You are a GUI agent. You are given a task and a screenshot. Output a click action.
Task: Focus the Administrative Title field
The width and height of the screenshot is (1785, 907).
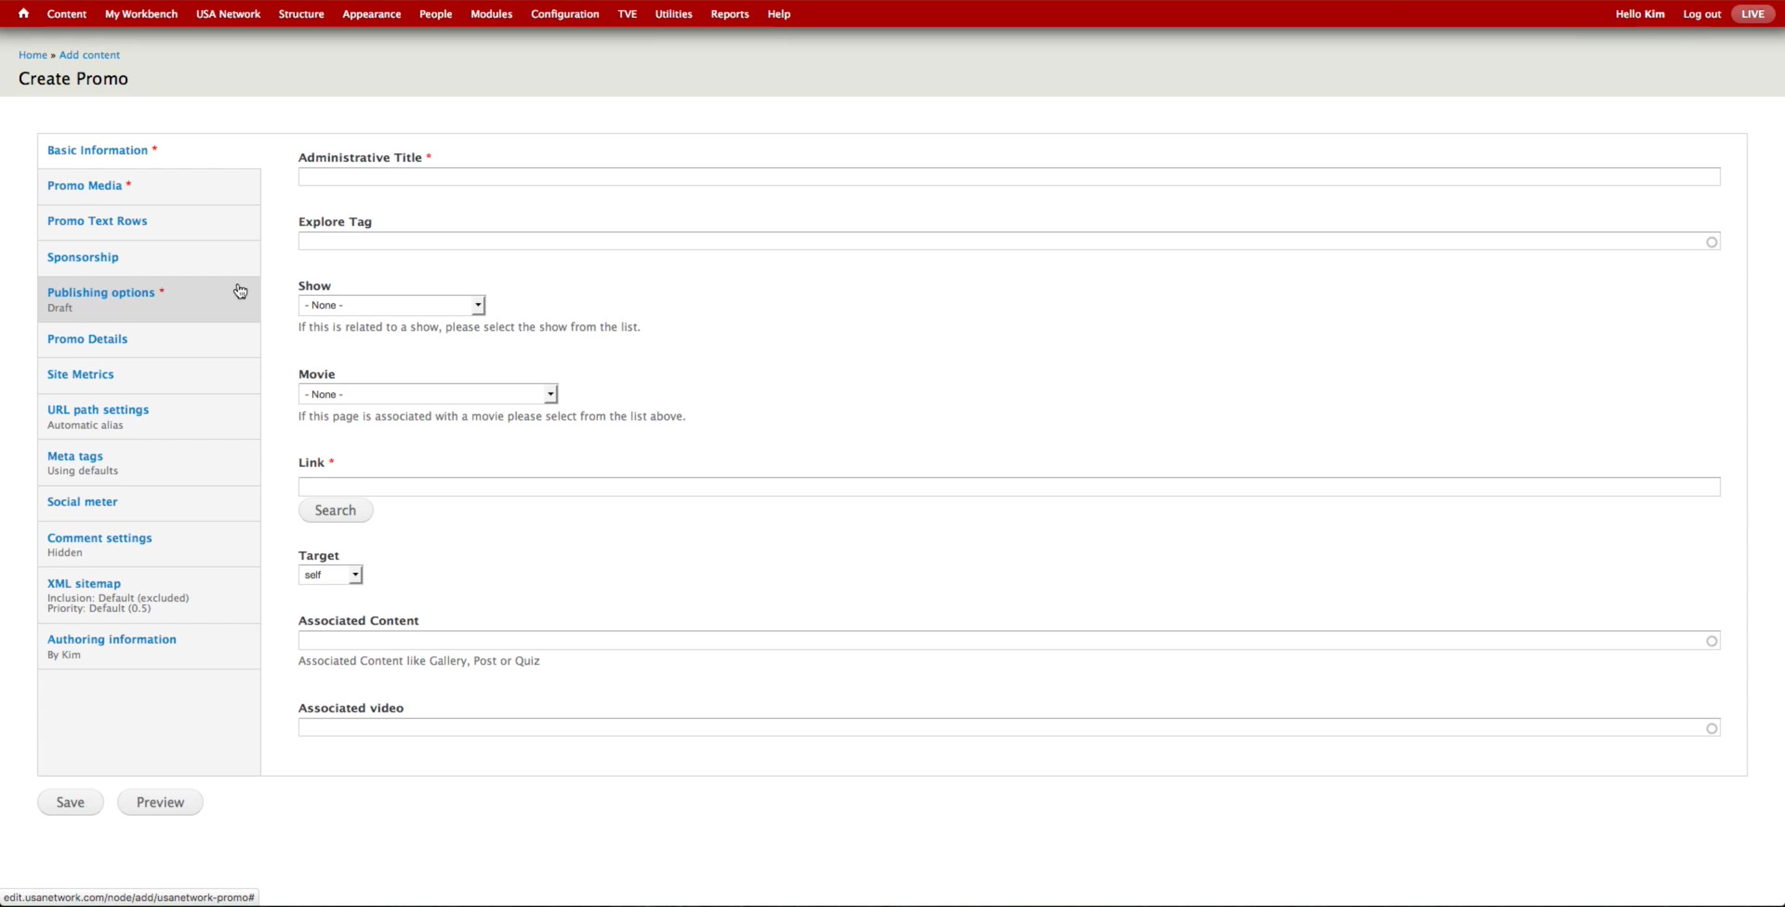pyautogui.click(x=1008, y=177)
